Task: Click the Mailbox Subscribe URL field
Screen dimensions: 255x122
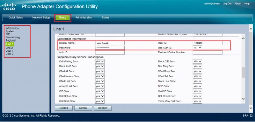Action: pos(110,35)
